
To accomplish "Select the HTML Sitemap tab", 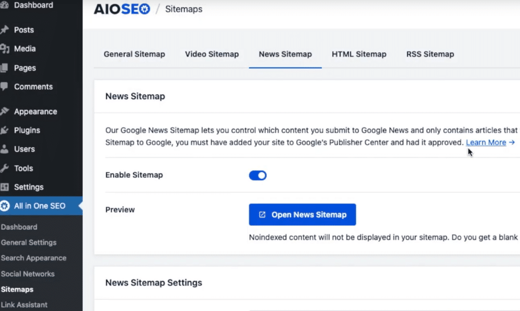I will tap(359, 54).
